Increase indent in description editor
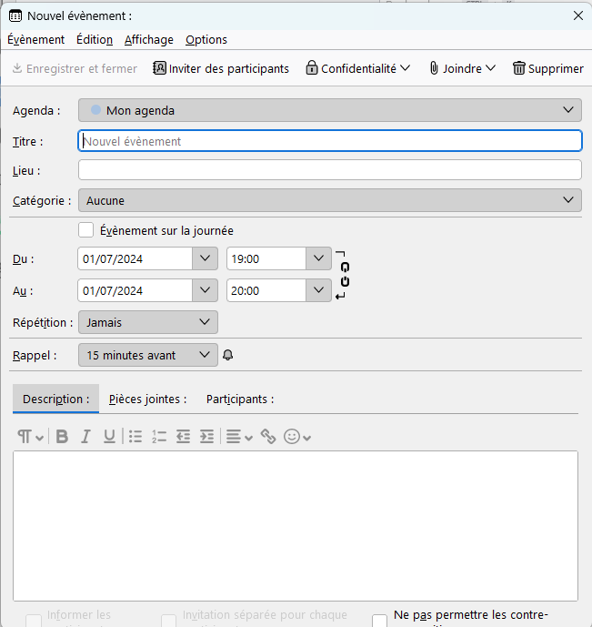Screen dimensions: 592x627 (206, 437)
